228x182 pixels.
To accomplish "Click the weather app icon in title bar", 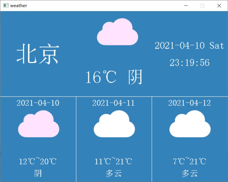I will (x=6, y=5).
